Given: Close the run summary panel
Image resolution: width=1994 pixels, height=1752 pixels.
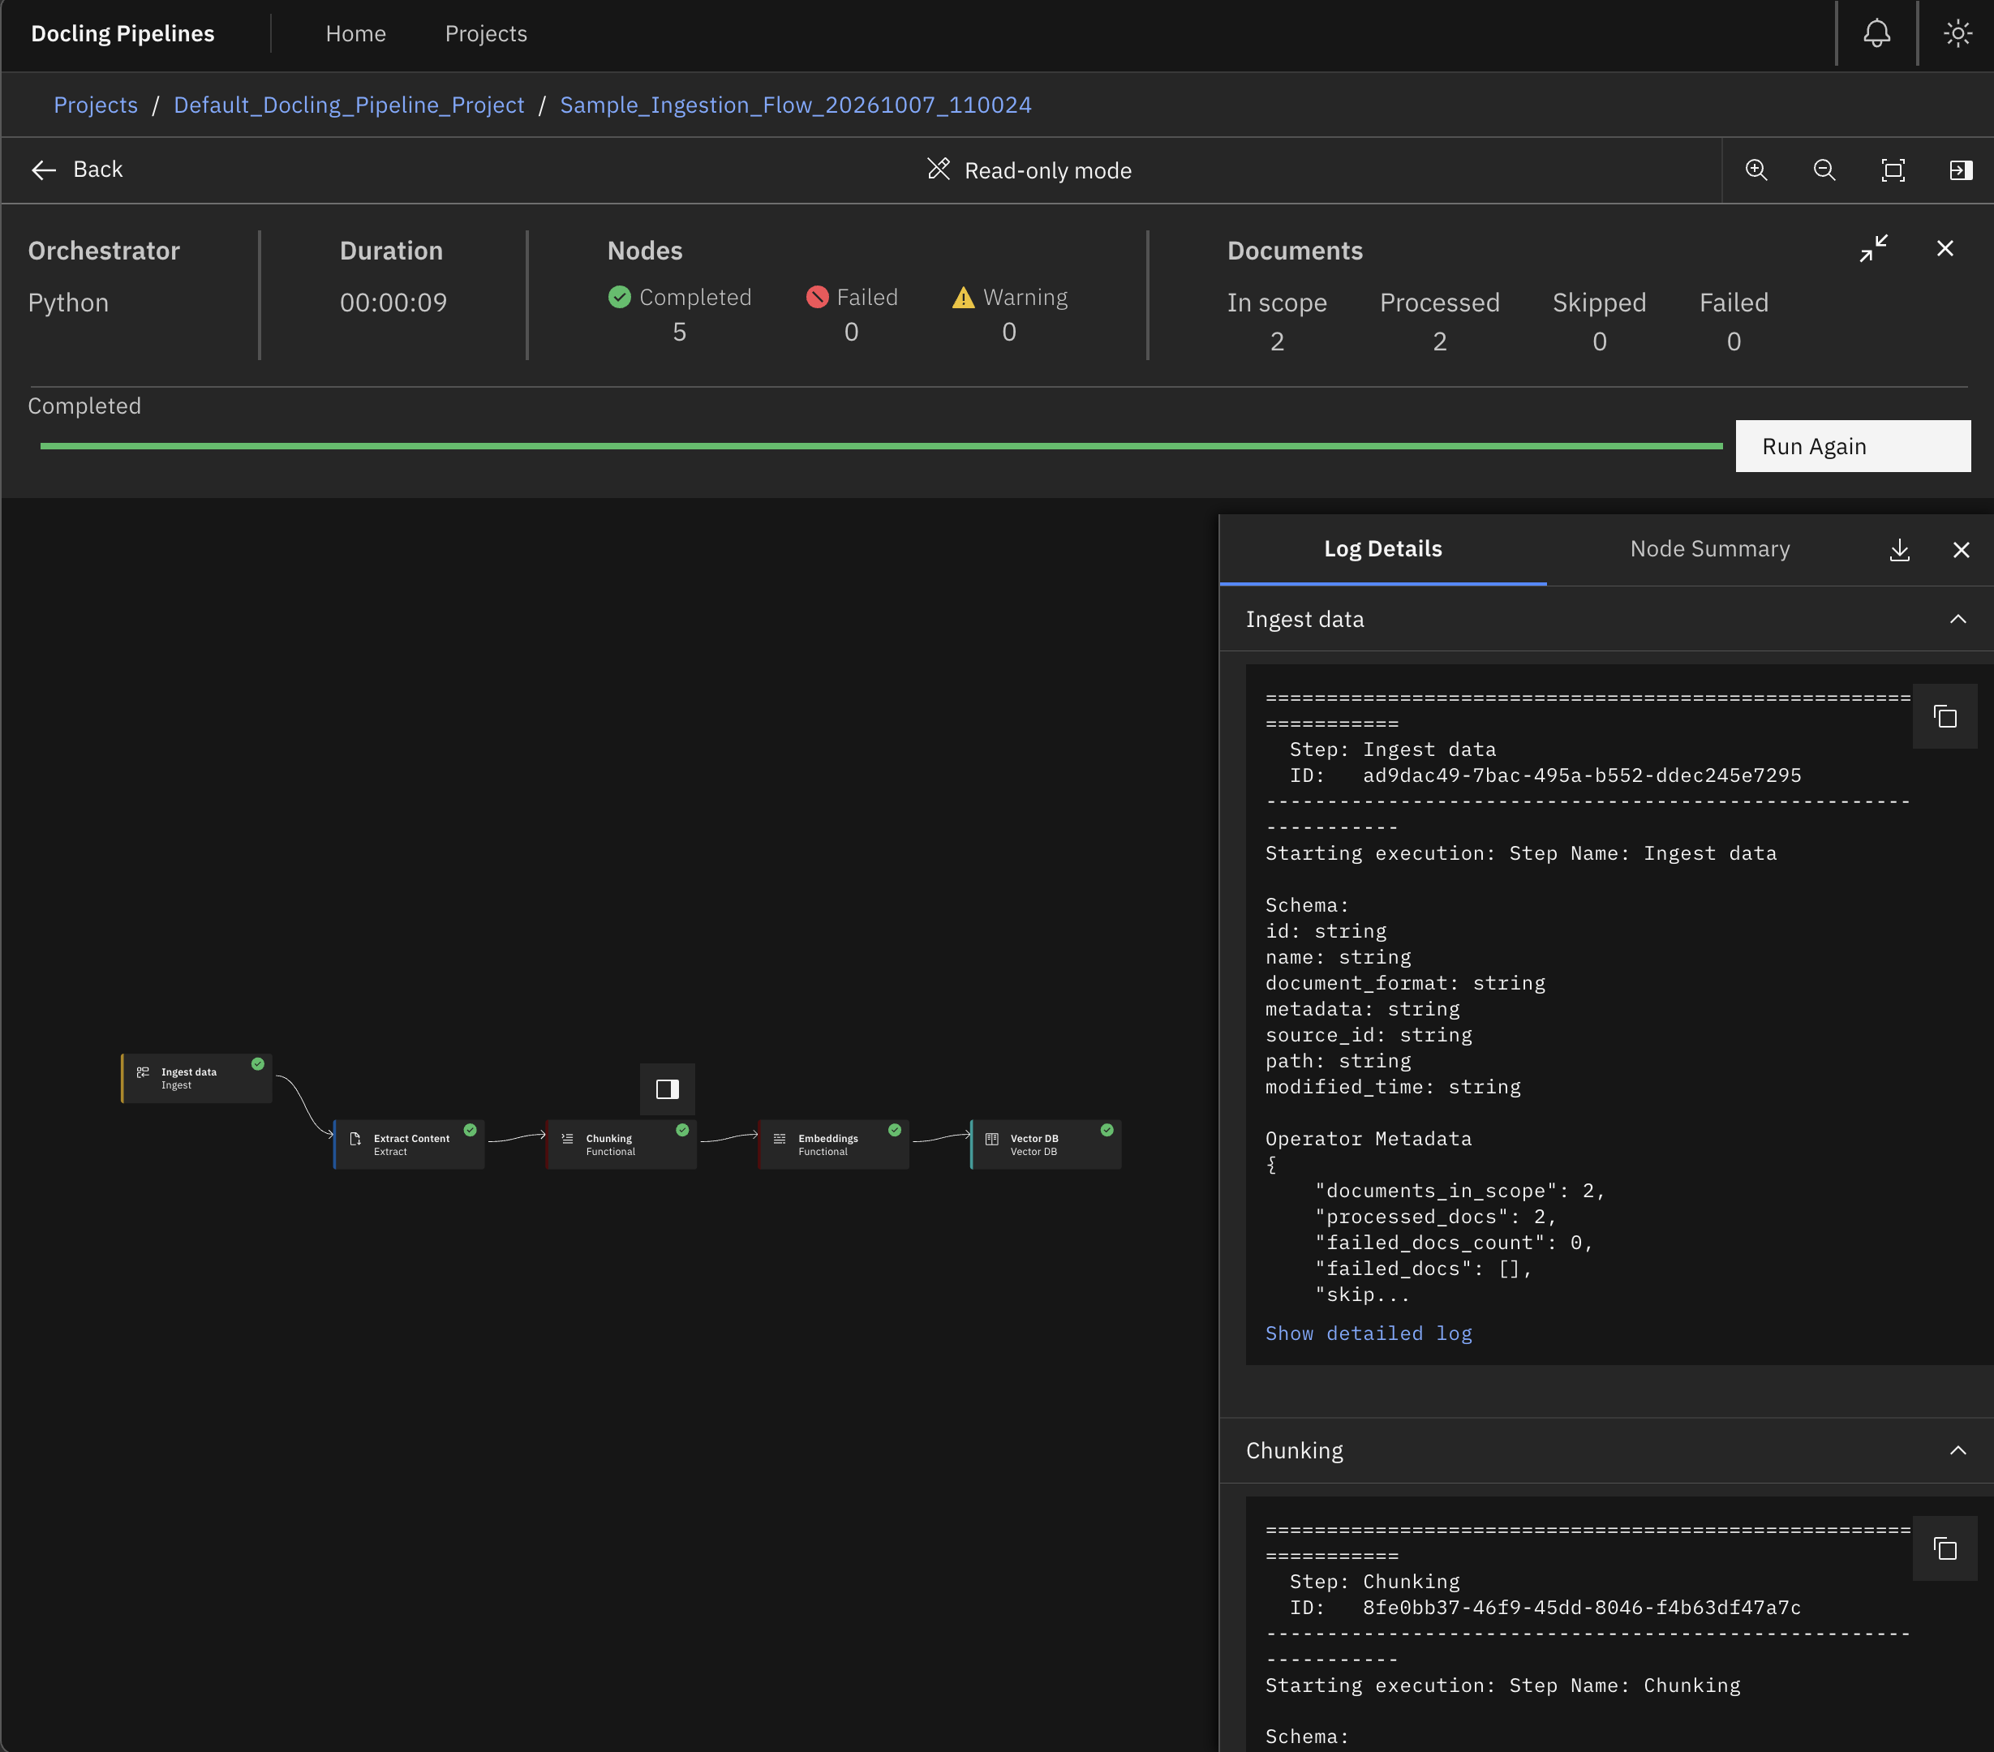Looking at the screenshot, I should pyautogui.click(x=1945, y=249).
